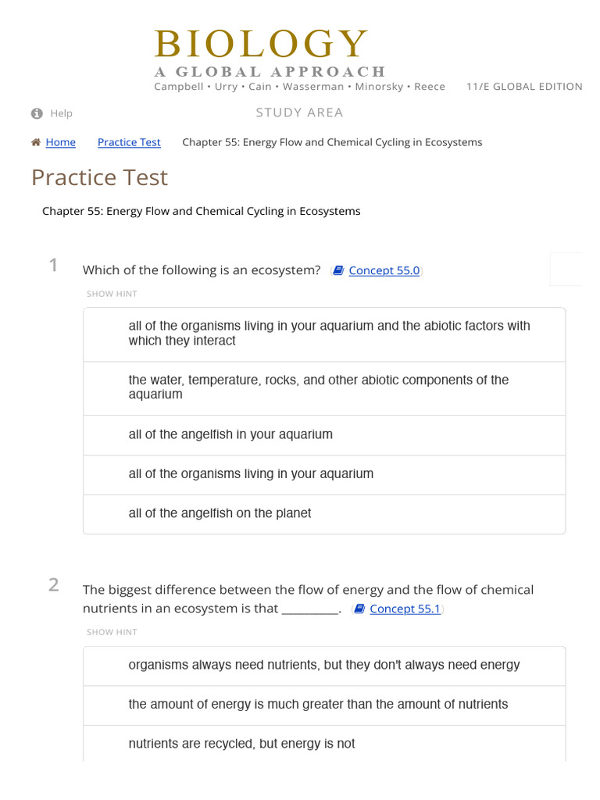Open the Concept 55.0 link
600x800 pixels.
click(384, 270)
